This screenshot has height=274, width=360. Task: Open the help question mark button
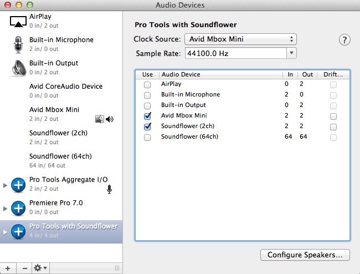pos(344,40)
